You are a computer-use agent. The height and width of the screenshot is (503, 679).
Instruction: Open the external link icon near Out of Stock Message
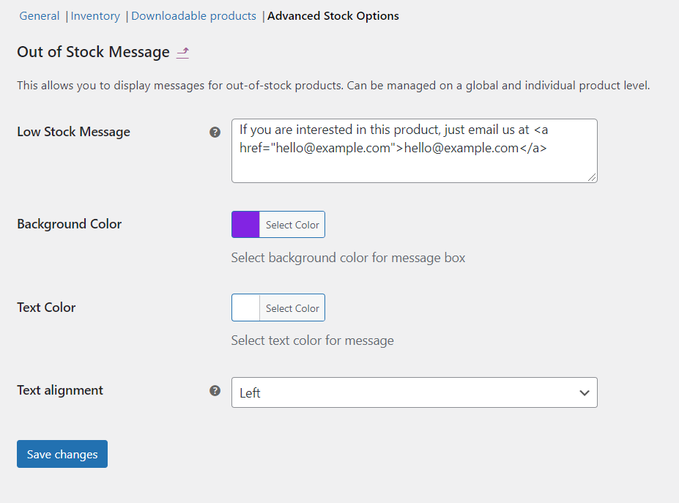click(x=182, y=52)
